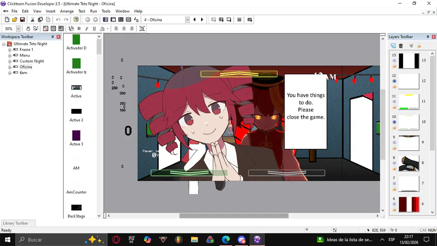Toggle visibility of layer 11

click(x=394, y=102)
